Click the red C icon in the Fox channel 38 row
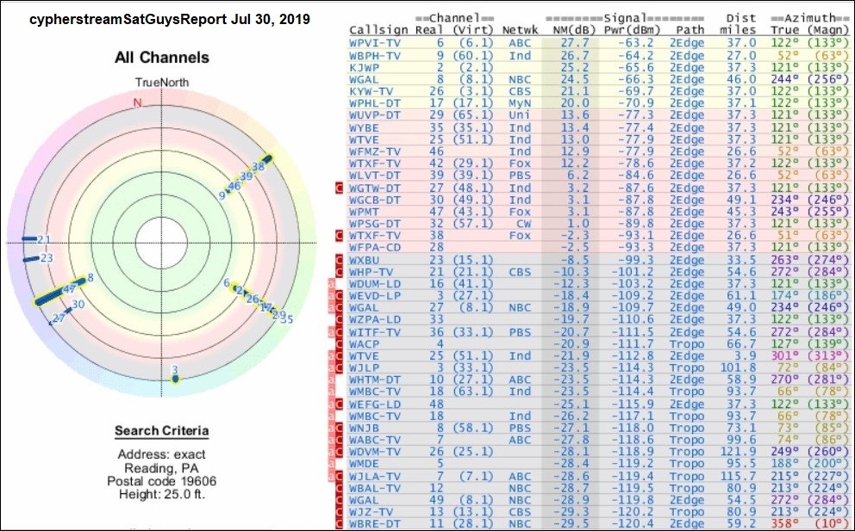The image size is (855, 531). 339,236
